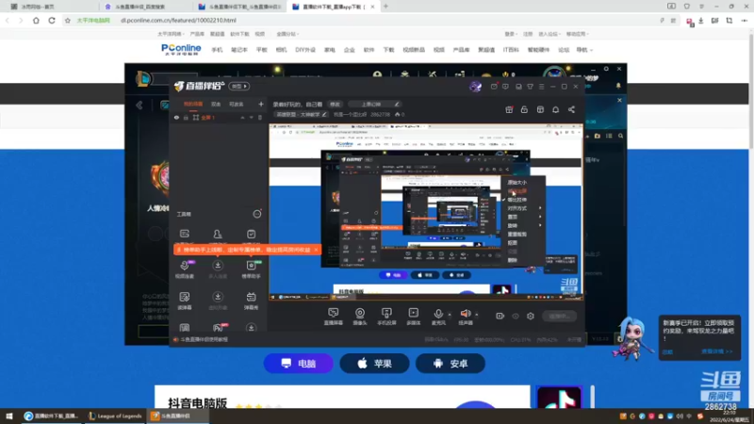Screen dimensions: 754x424
Task: Open the streaming tutorial link at bottom
Action: 204,339
